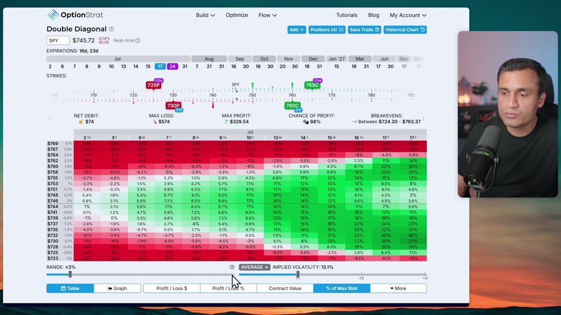Image resolution: width=561 pixels, height=315 pixels.
Task: Select the July 10 expiration date
Action: (111, 66)
